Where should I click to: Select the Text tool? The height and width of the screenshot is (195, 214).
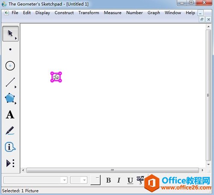(x=10, y=115)
